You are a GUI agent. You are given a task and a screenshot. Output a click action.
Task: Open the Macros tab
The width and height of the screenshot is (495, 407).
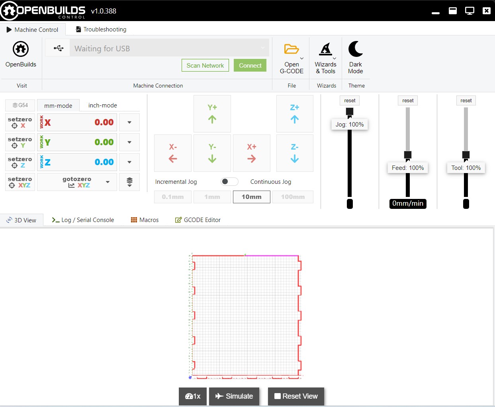click(x=145, y=220)
